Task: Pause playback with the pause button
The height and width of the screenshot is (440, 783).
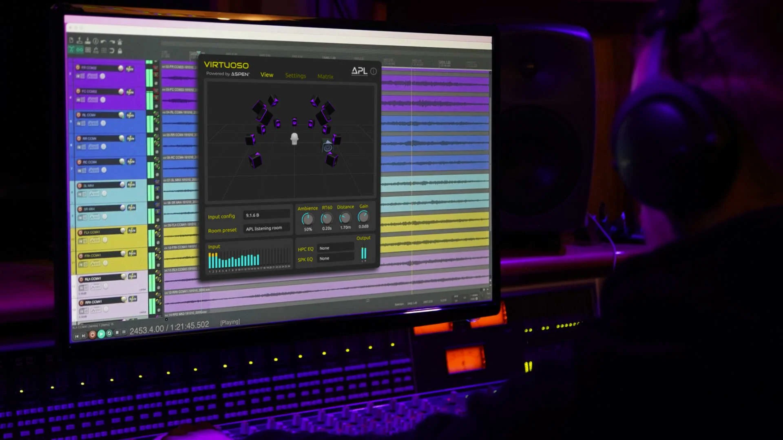Action: point(124,332)
